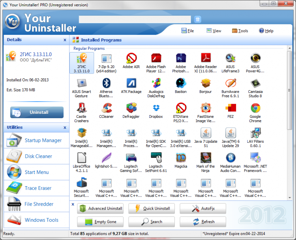Click the search input field at top
296x240 pixels.
click(x=135, y=19)
